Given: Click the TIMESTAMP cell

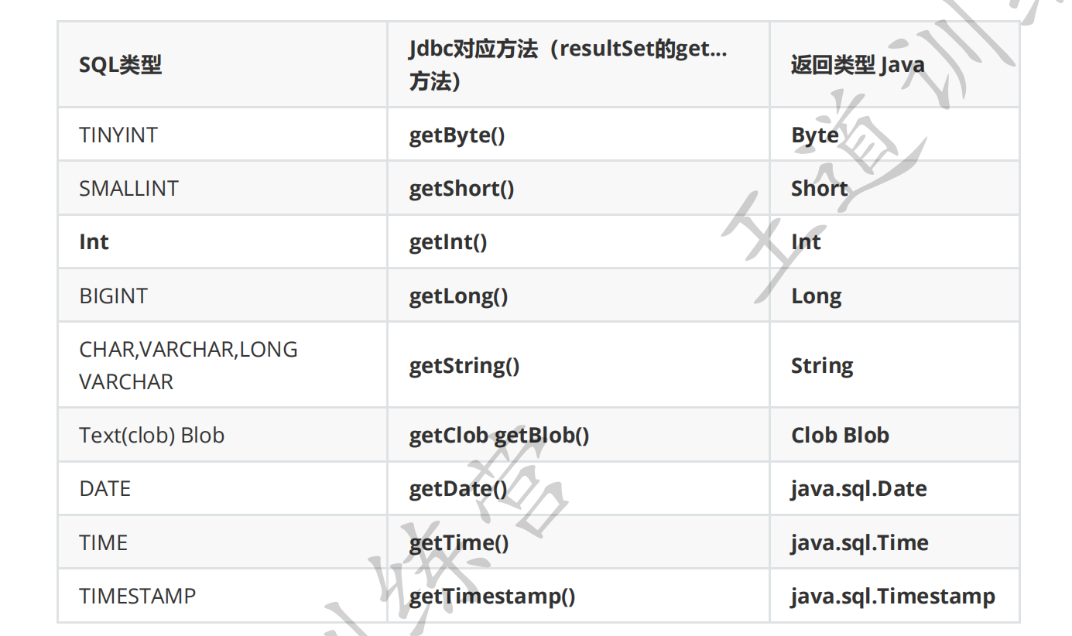Looking at the screenshot, I should [x=222, y=596].
